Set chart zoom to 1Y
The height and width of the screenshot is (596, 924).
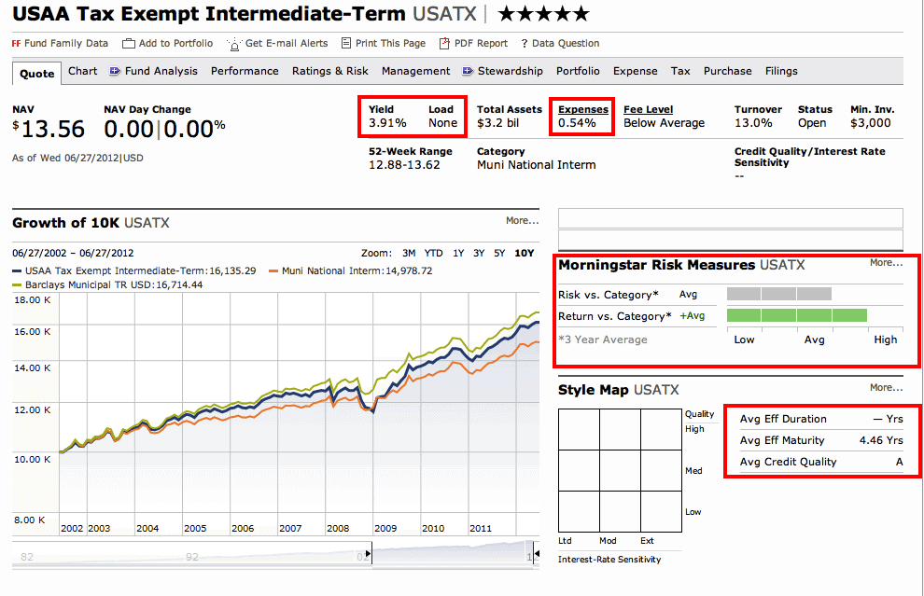click(x=458, y=254)
